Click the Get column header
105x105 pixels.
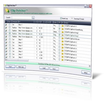click(x=9, y=22)
